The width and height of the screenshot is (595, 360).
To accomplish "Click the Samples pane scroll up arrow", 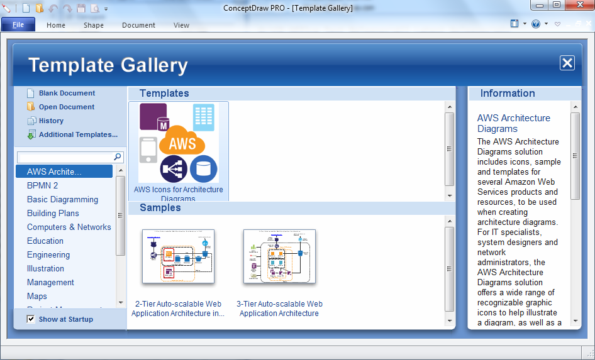I will click(x=450, y=221).
